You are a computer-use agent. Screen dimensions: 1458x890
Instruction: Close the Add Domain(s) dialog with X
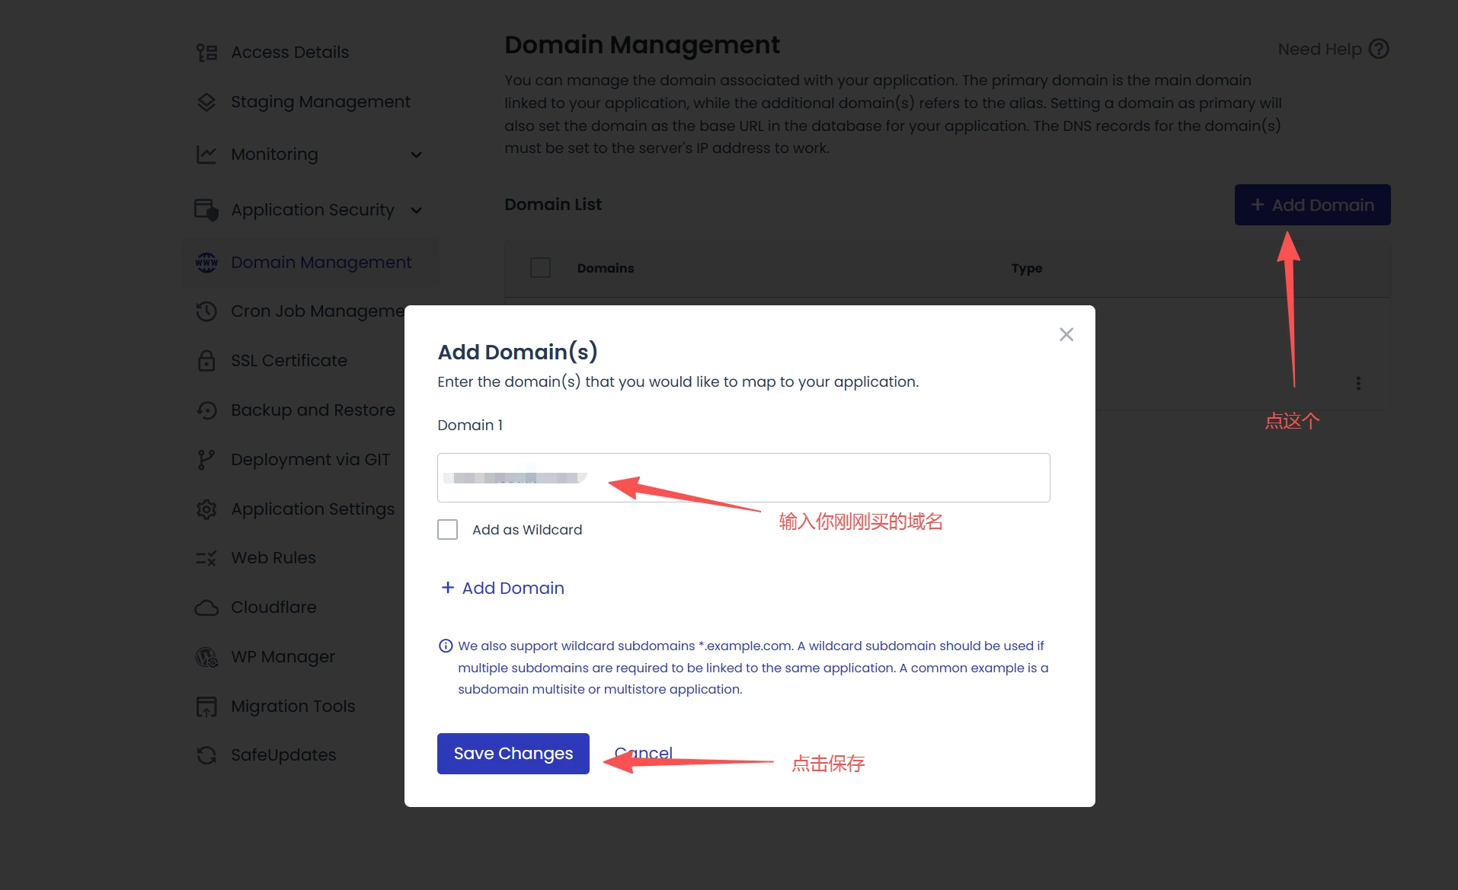click(x=1066, y=335)
